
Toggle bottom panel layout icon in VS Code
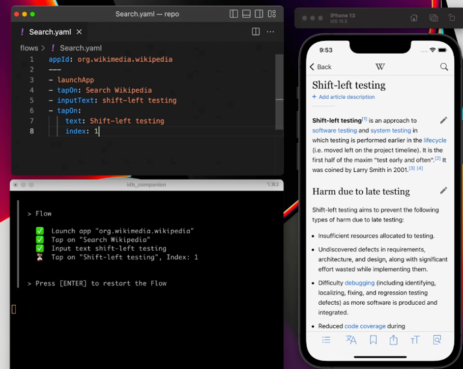[x=246, y=14]
